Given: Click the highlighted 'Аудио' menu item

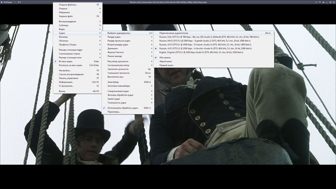Looking at the screenshot, I should (78, 33).
